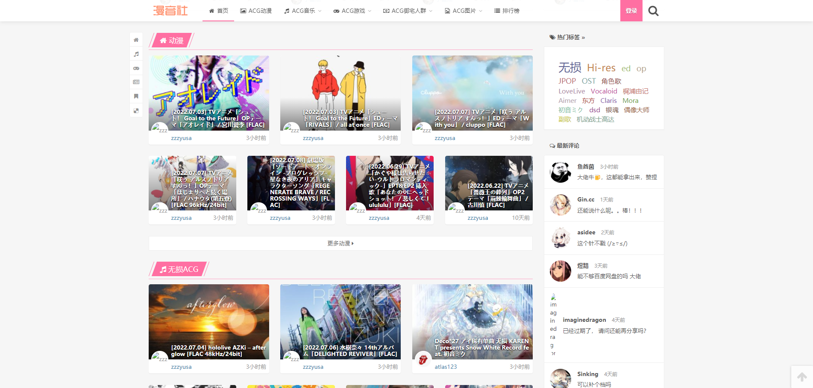Screen dimensions: 813x388
Task: Open the Vocaloid tag
Action: (x=604, y=91)
